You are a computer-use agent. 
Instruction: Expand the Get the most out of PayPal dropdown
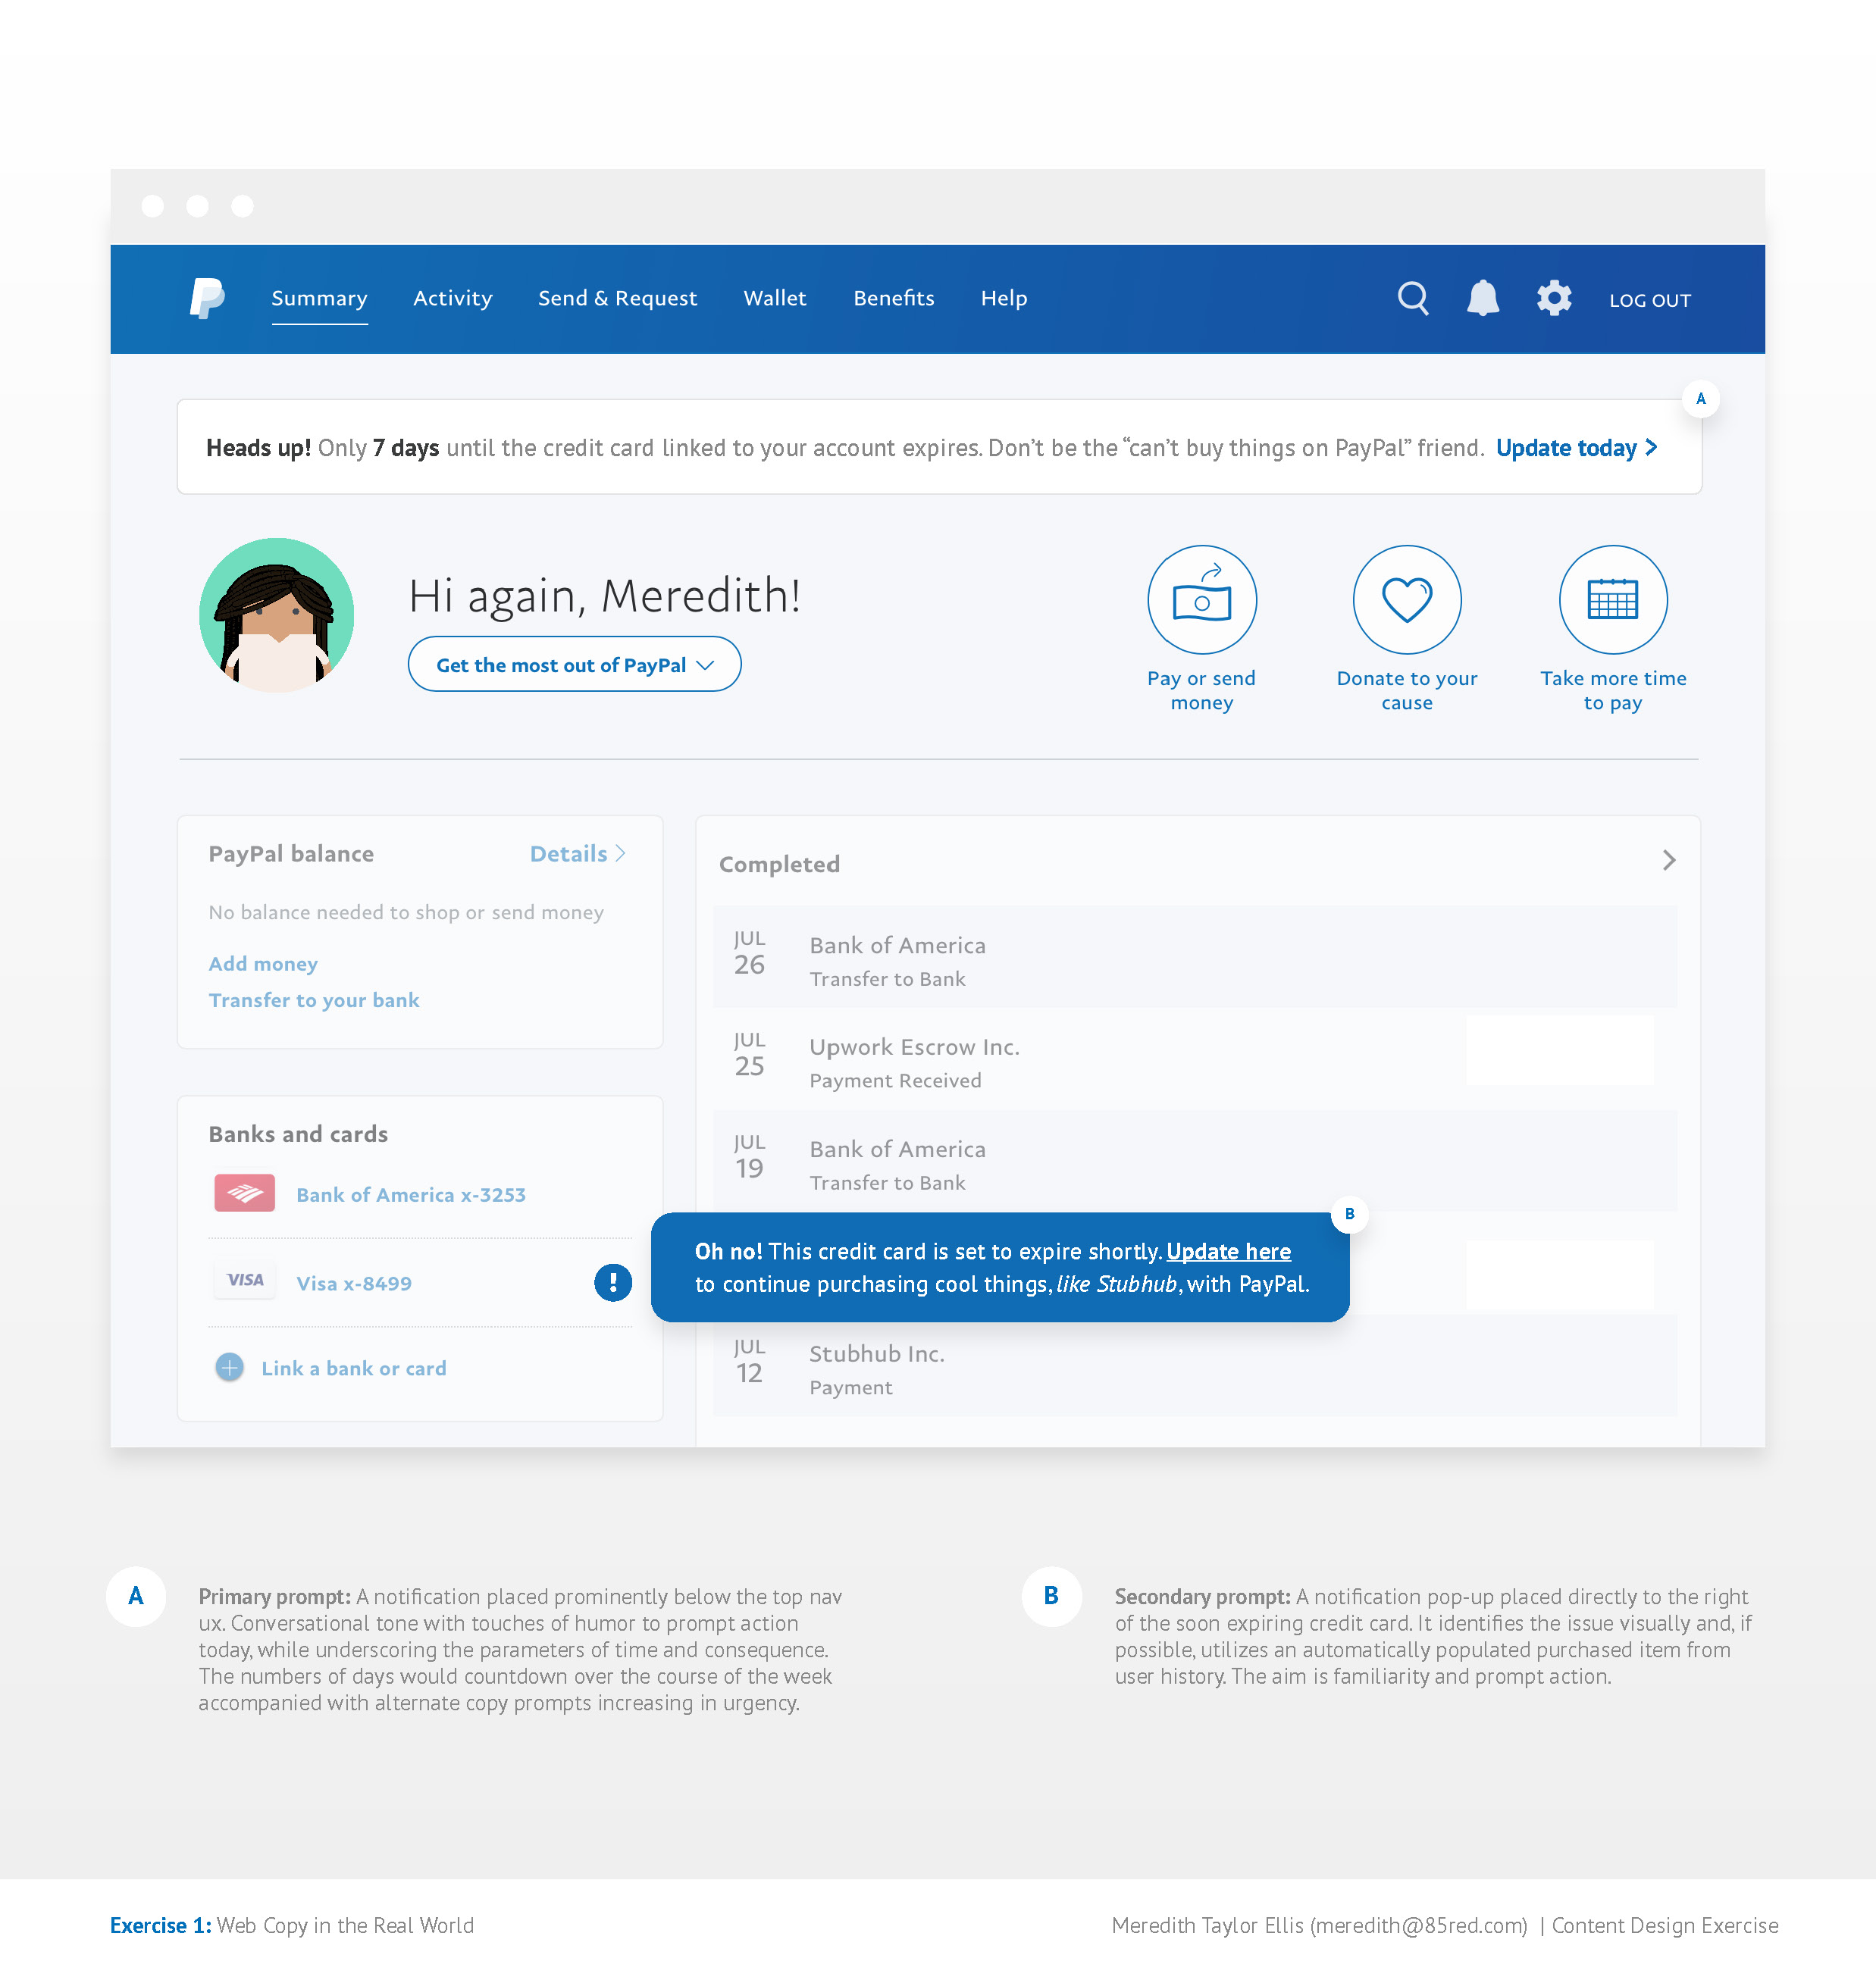[574, 665]
